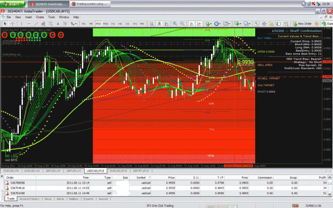Select the cursor arrow tool

5,24
